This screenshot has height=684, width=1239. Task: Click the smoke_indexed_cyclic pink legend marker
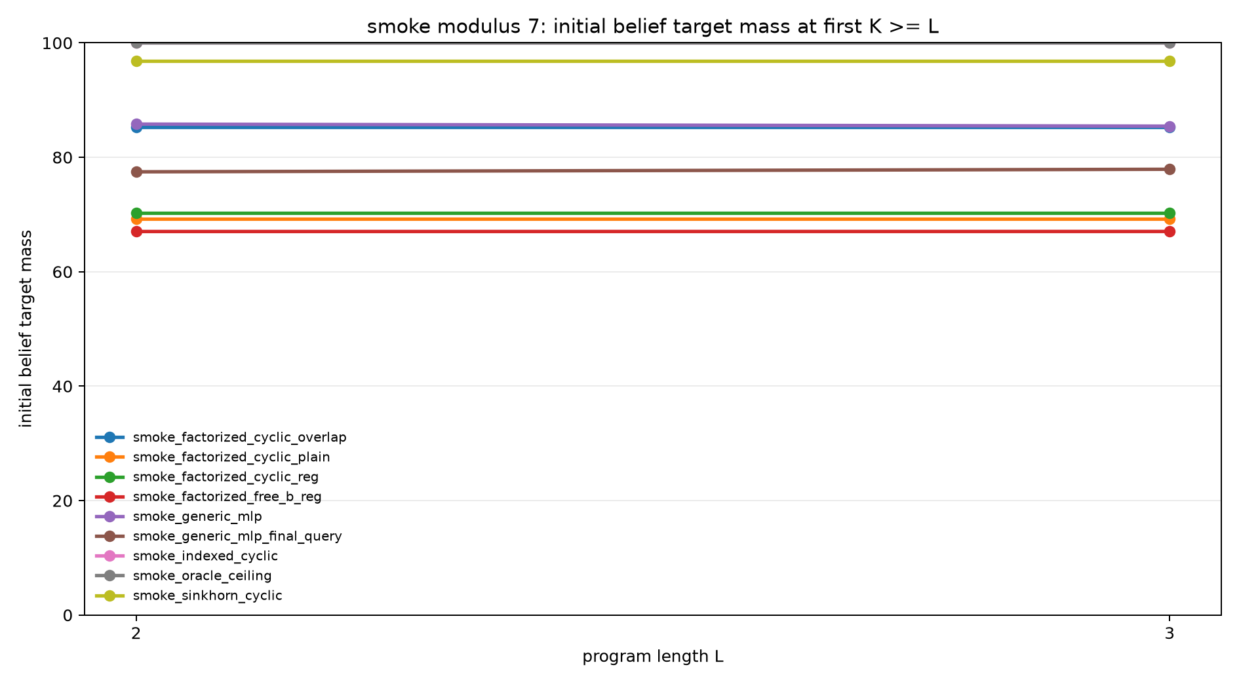109,556
